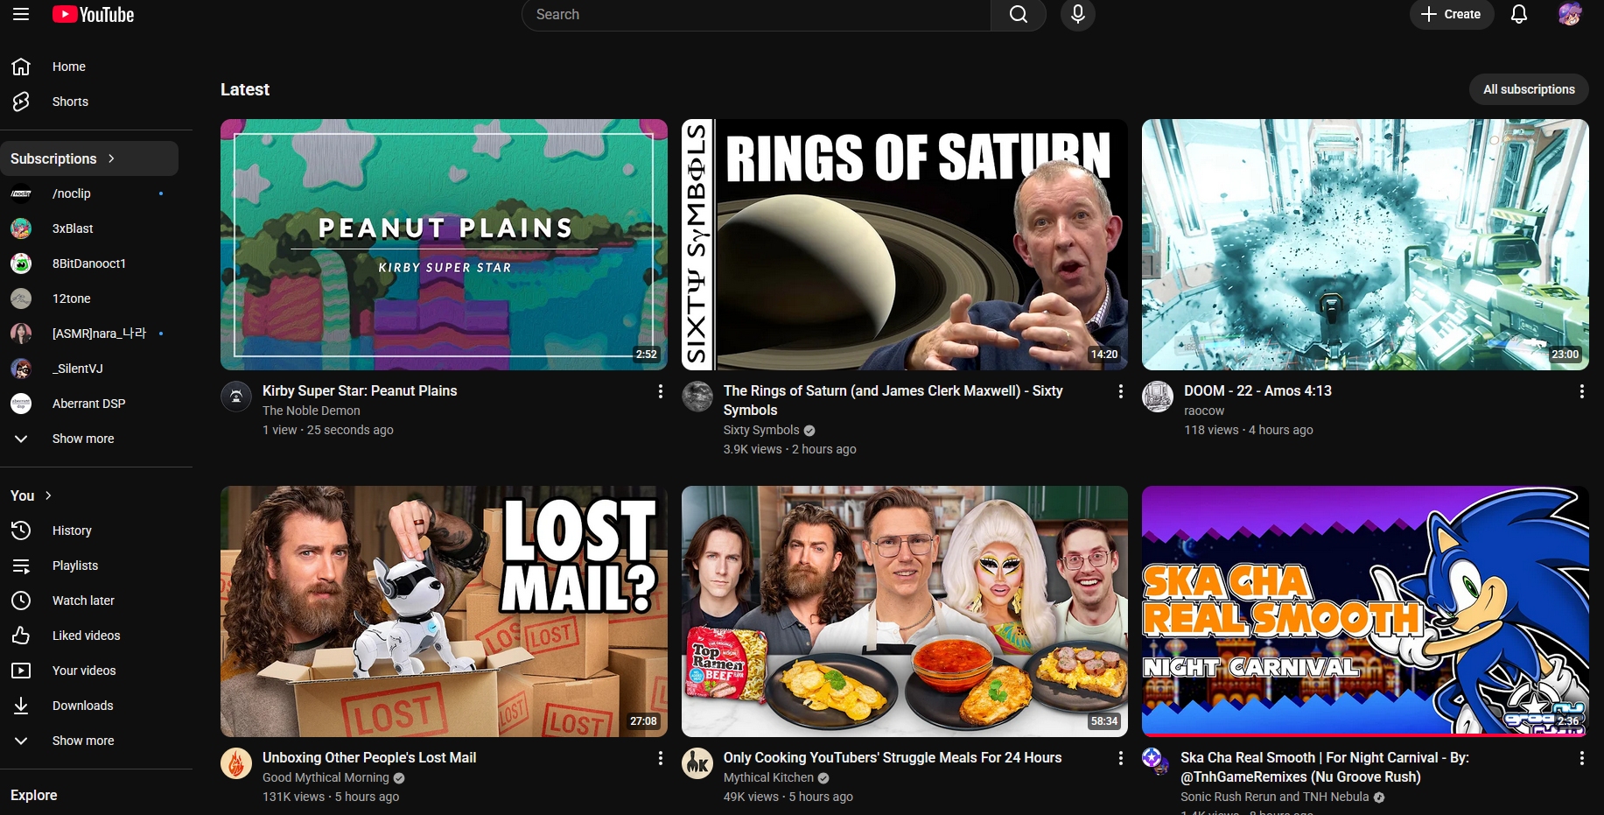
Task: Open The Noble Demon channel avatar
Action: (x=236, y=397)
